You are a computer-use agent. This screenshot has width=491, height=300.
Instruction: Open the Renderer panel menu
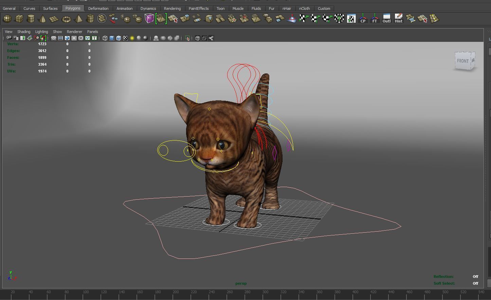click(x=74, y=32)
